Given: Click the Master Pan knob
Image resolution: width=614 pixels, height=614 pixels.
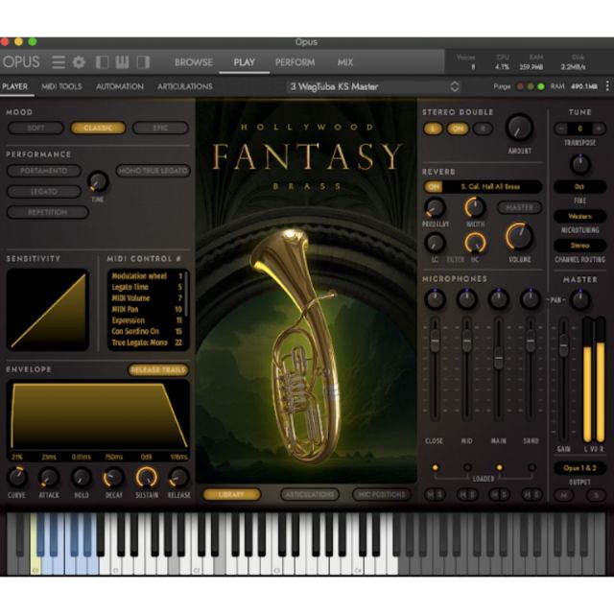Looking at the screenshot, I should click(579, 299).
